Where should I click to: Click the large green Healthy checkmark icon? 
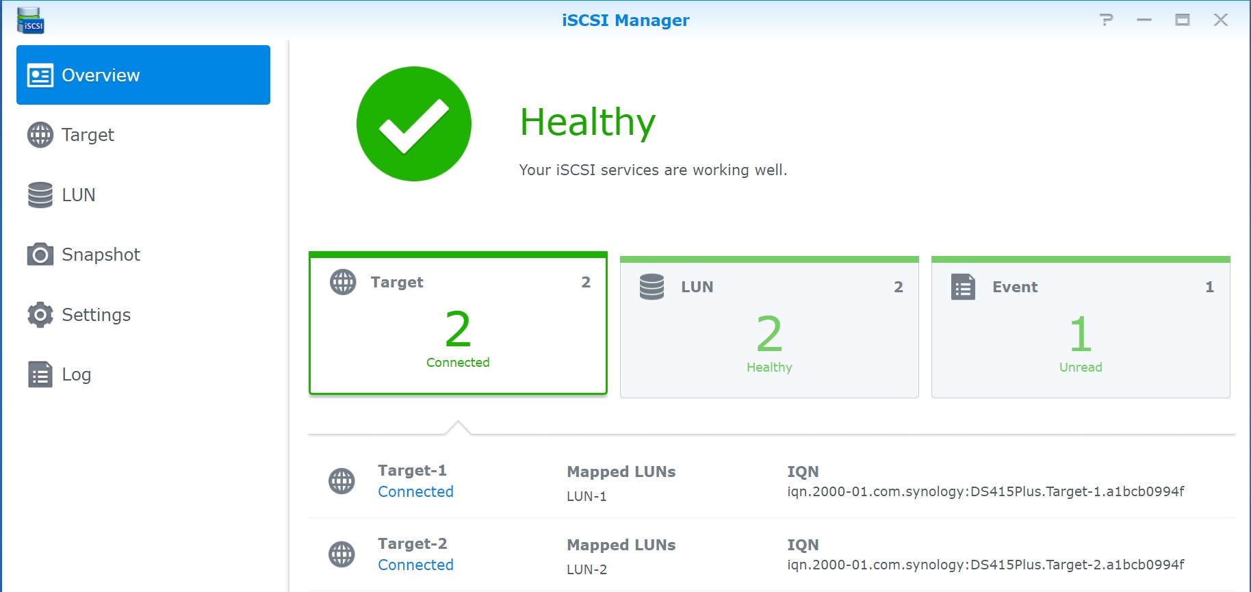[413, 124]
